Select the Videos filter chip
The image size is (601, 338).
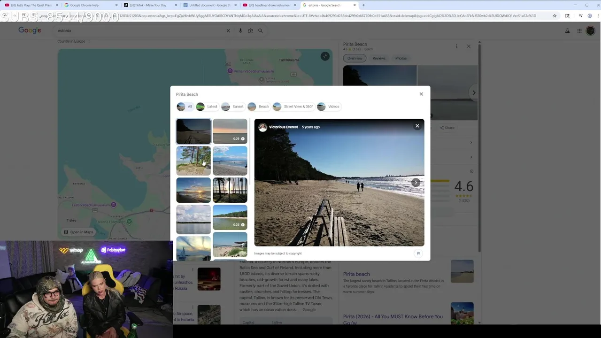click(328, 107)
